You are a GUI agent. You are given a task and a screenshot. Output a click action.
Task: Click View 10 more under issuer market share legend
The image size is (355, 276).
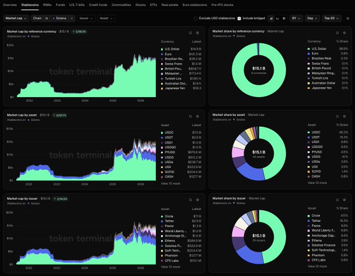(x=317, y=266)
